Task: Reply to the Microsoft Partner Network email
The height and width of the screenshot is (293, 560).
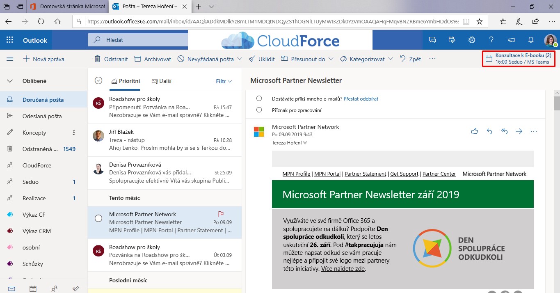Action: (489, 131)
